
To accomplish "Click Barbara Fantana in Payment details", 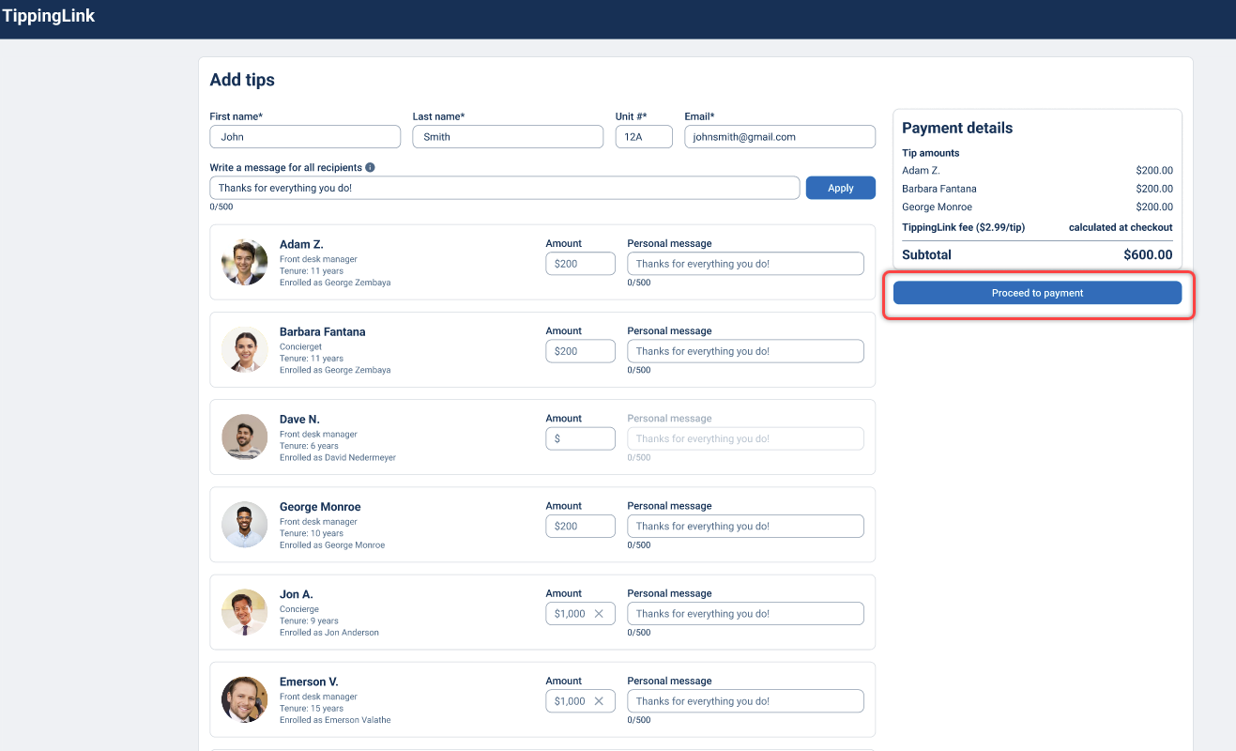I will (939, 189).
